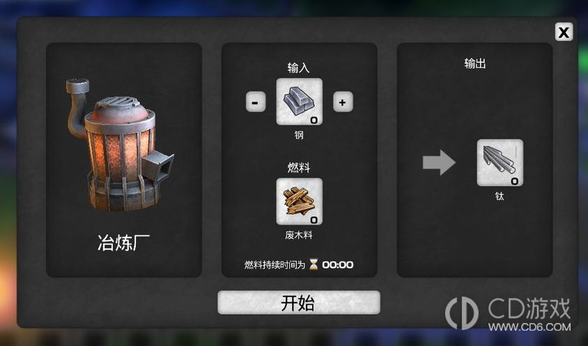The width and height of the screenshot is (588, 346).
Task: Click the titanium rods output icon
Action: tap(500, 163)
